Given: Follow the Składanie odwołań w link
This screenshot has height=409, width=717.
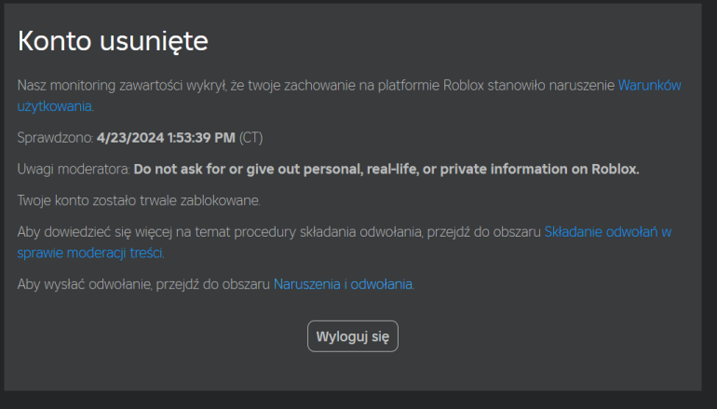Looking at the screenshot, I should (608, 232).
